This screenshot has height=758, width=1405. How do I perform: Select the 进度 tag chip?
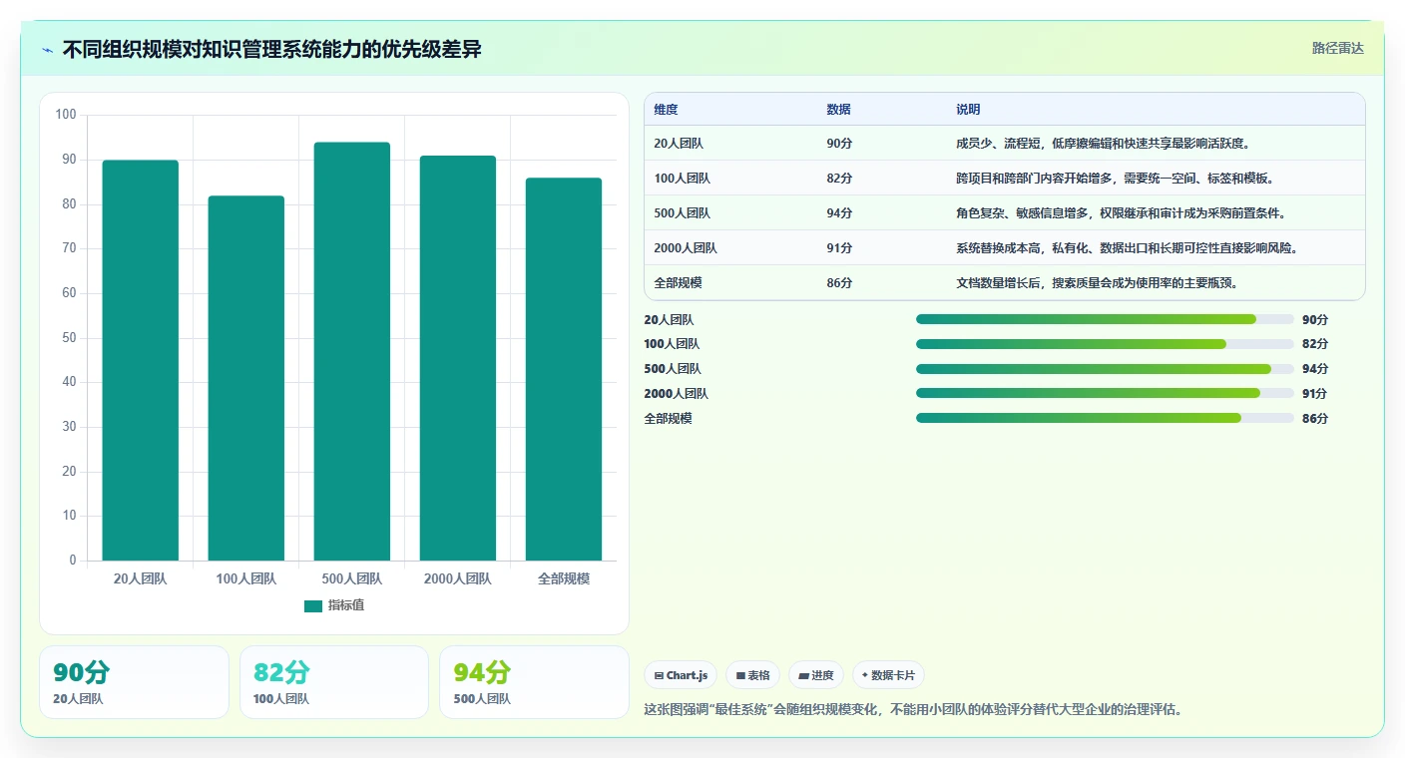pos(816,675)
